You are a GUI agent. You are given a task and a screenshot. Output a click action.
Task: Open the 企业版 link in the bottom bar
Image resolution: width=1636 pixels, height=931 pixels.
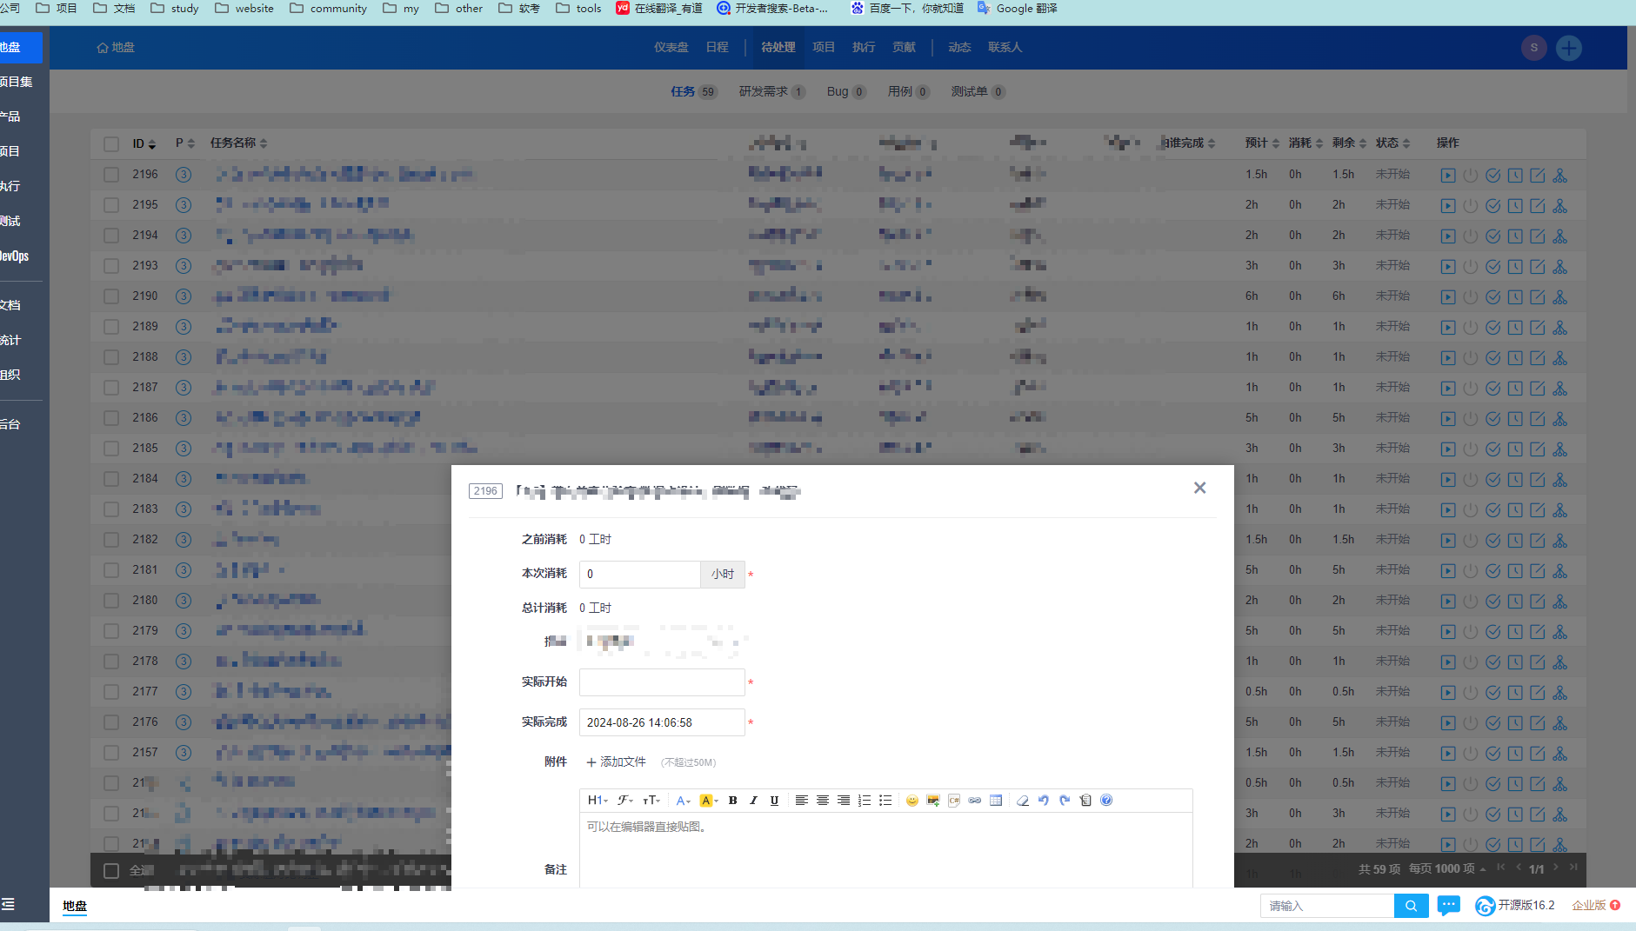(1596, 905)
